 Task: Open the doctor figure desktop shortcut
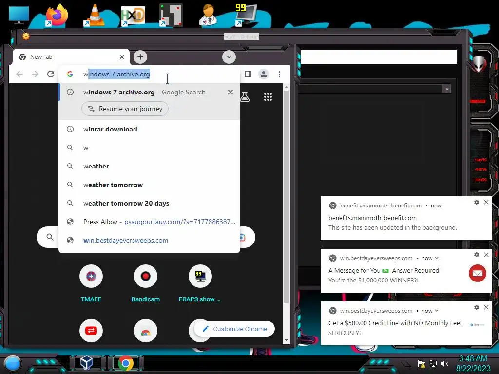(208, 15)
